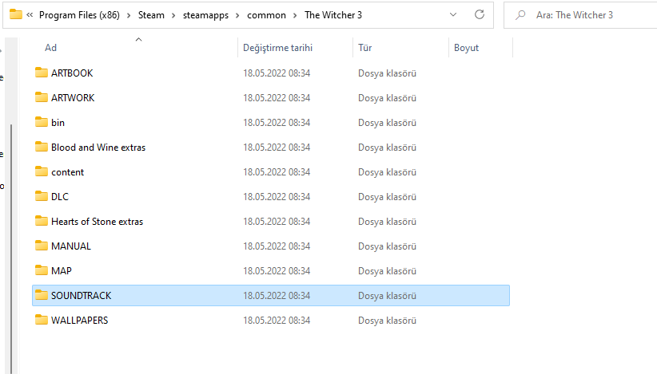Expand hidden parent path chevrons
The height and width of the screenshot is (374, 657).
coord(30,15)
